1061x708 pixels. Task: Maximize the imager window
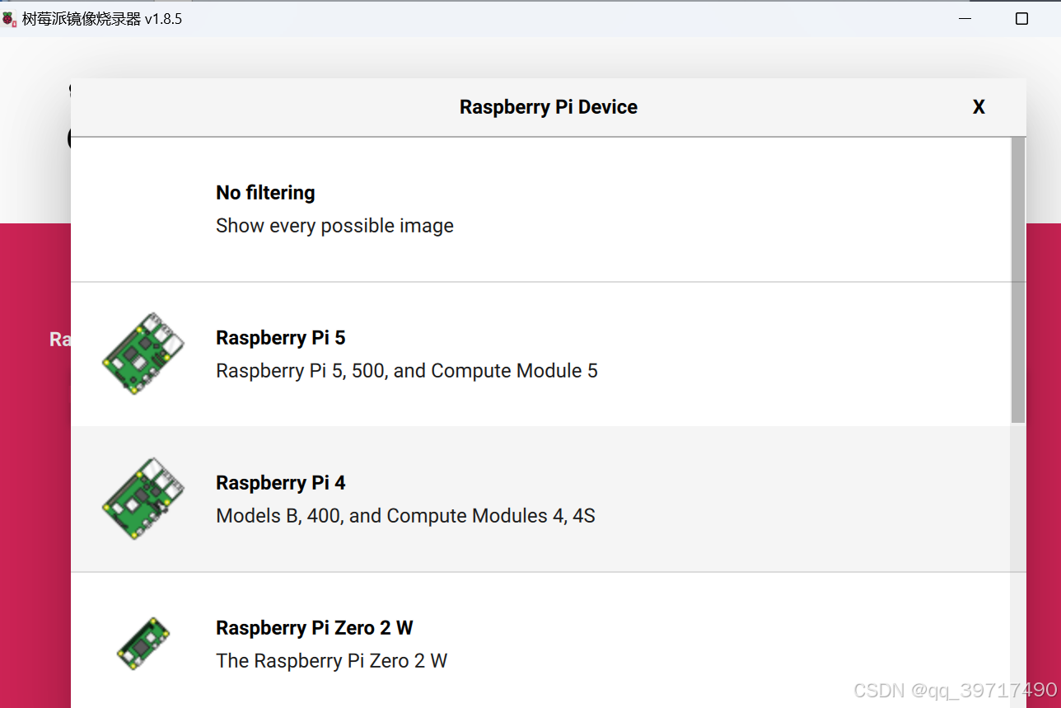coord(1021,19)
